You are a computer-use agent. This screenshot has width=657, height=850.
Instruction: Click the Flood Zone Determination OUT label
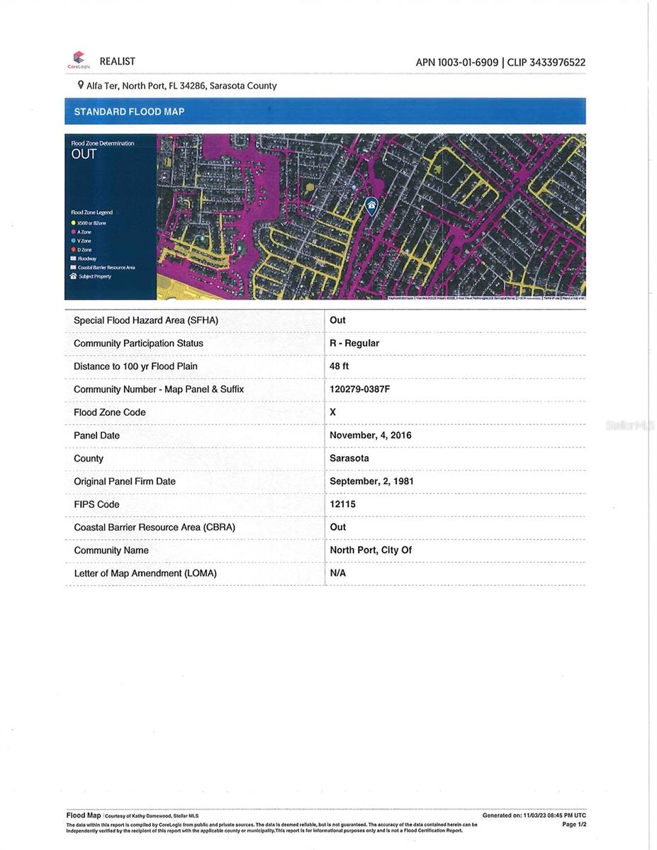click(84, 154)
